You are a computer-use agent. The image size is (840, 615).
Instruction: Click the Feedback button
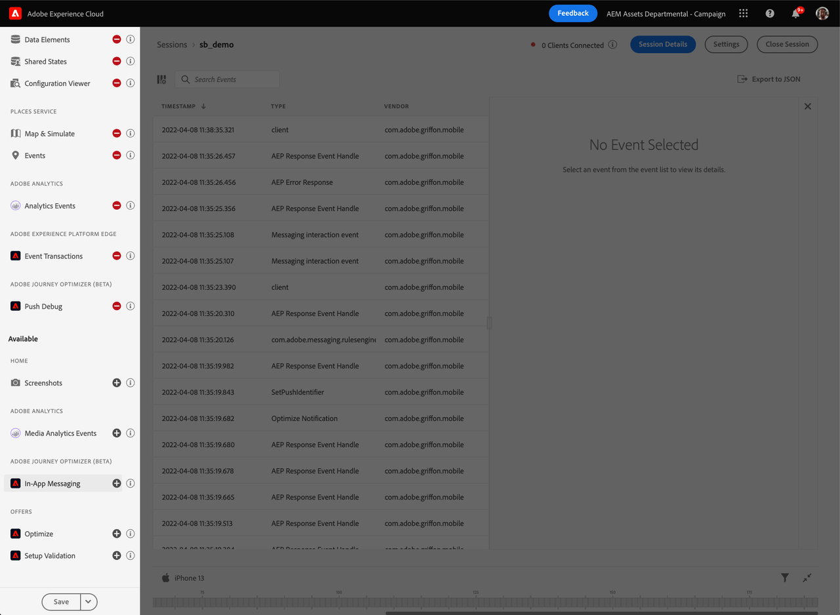[x=573, y=13]
